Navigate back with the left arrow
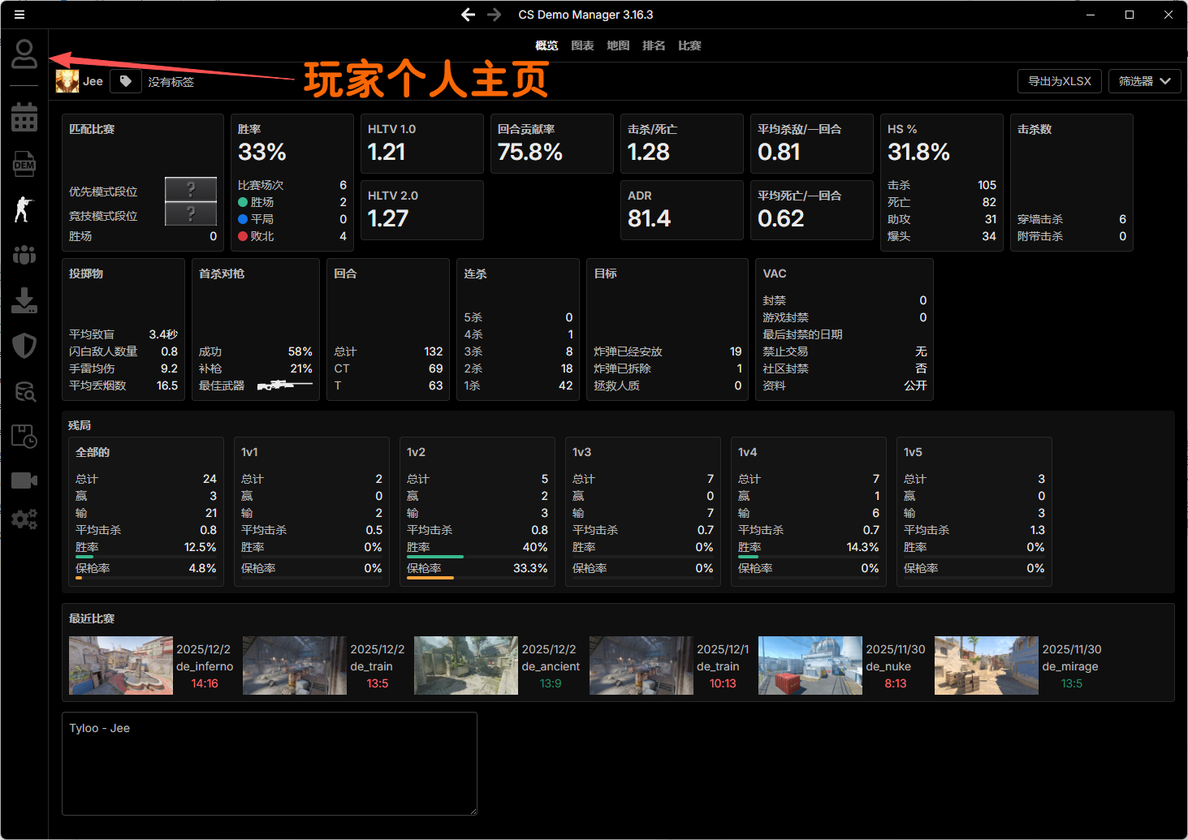The height and width of the screenshot is (840, 1188). pyautogui.click(x=468, y=15)
